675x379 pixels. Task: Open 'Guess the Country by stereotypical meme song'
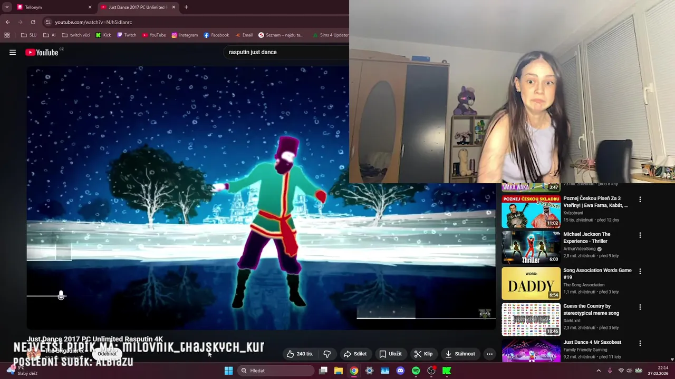[591, 310]
